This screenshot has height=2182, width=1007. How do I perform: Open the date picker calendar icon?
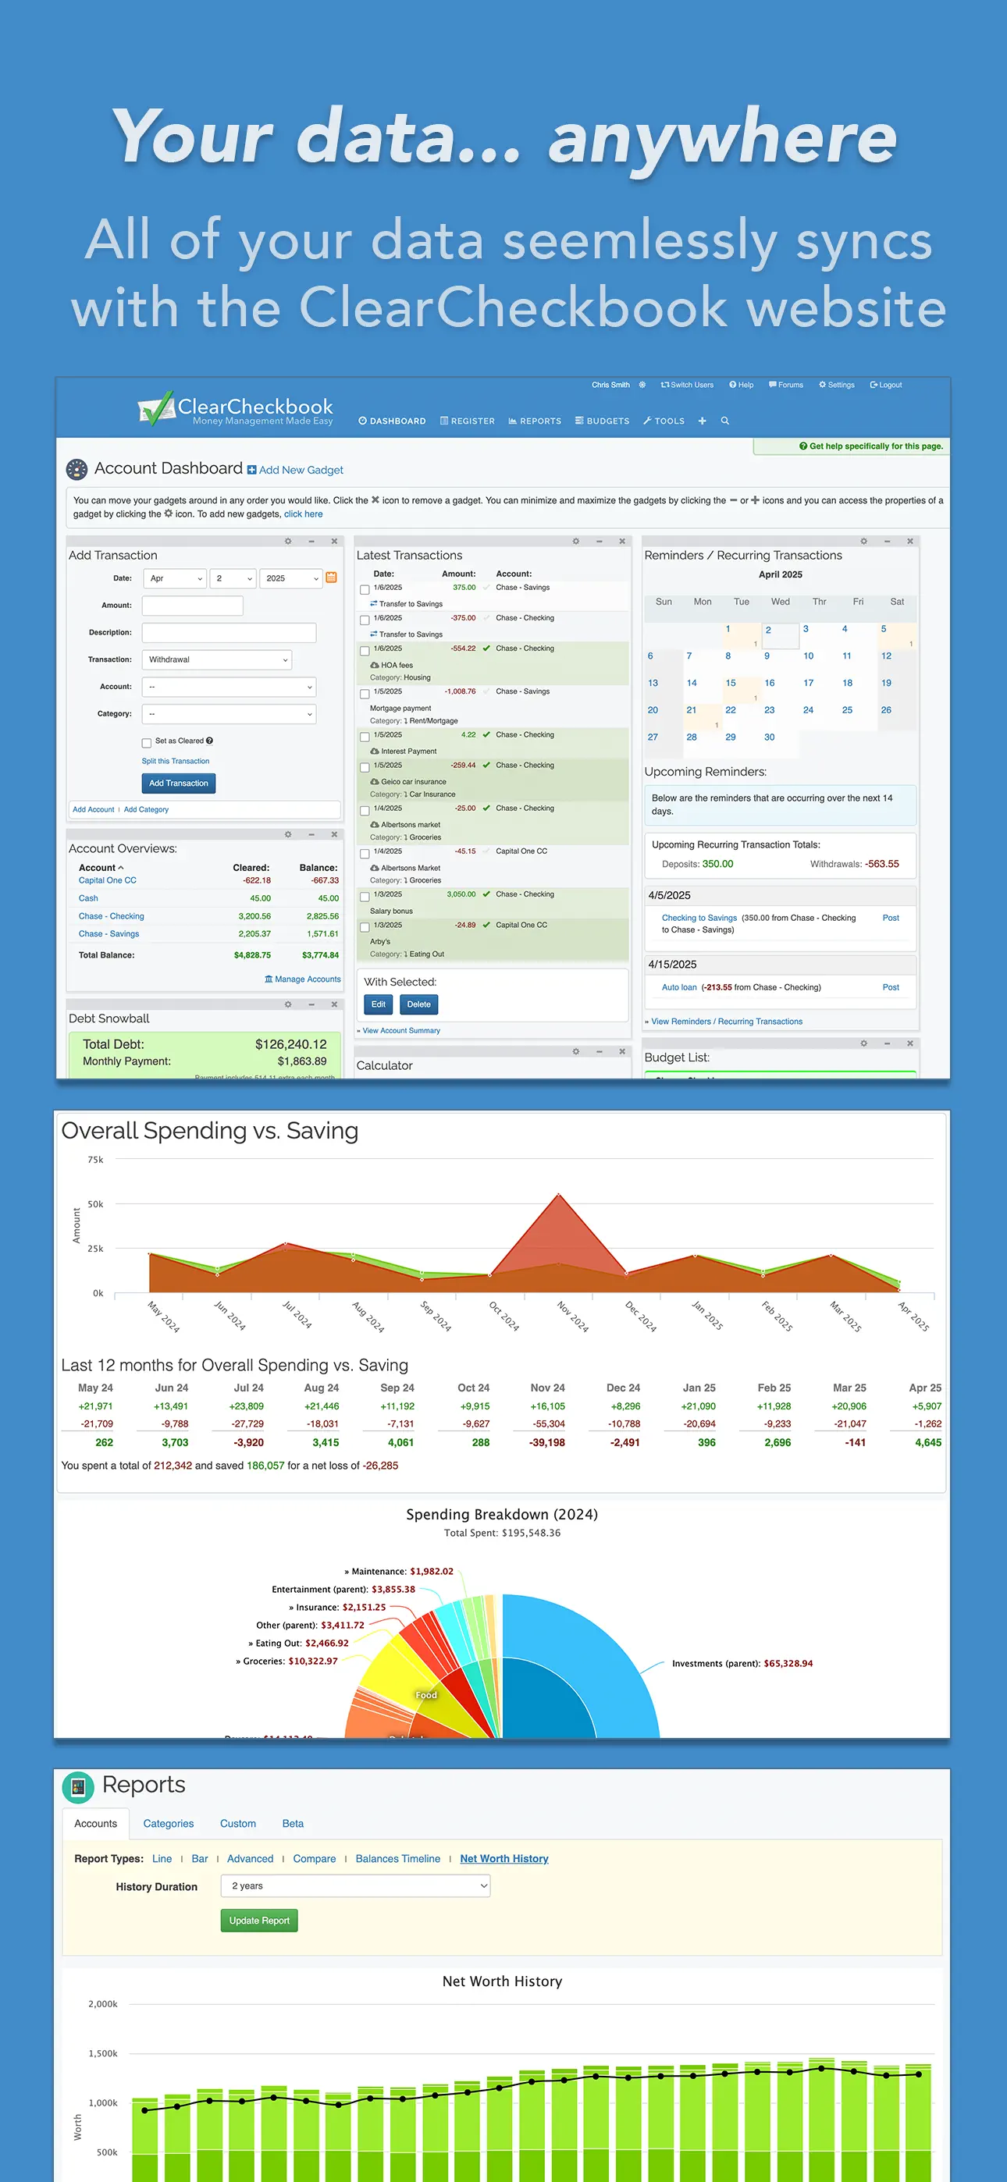(x=332, y=577)
